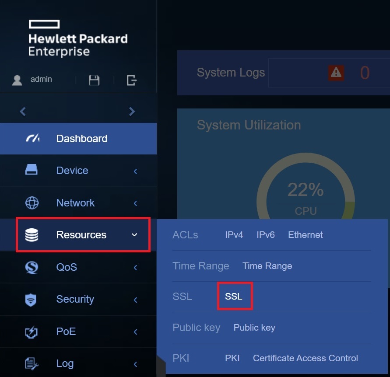Collapse the Resources menu chevron
The image size is (390, 377).
point(134,235)
